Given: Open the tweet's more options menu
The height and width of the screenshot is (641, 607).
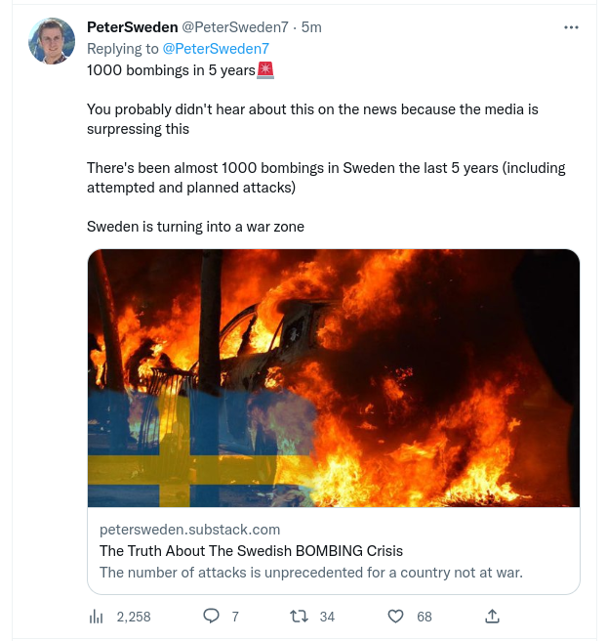Looking at the screenshot, I should pyautogui.click(x=572, y=27).
